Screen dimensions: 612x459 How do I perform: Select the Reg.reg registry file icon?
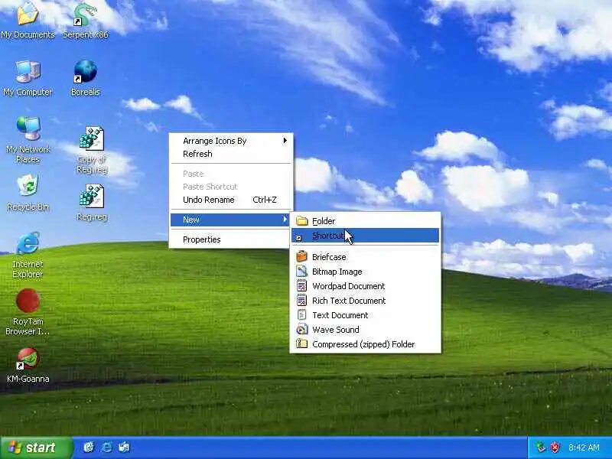(x=92, y=196)
